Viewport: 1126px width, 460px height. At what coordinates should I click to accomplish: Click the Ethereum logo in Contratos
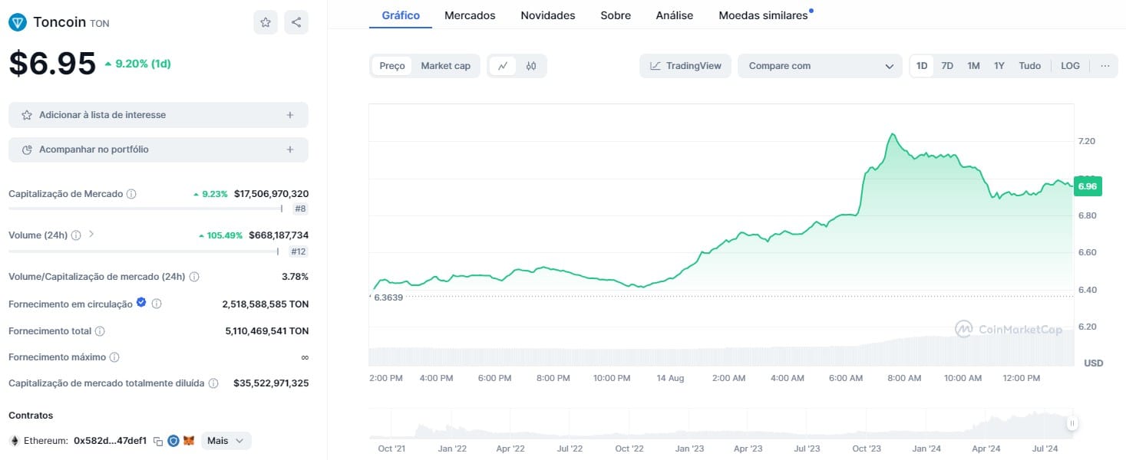[x=14, y=441]
